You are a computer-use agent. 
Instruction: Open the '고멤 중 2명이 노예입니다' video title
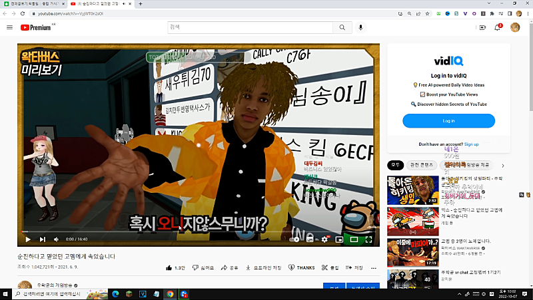[466, 241]
